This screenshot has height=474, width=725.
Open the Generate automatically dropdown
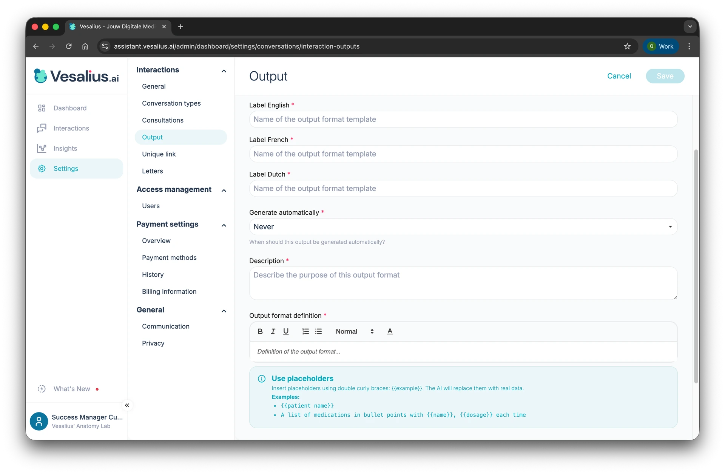463,227
